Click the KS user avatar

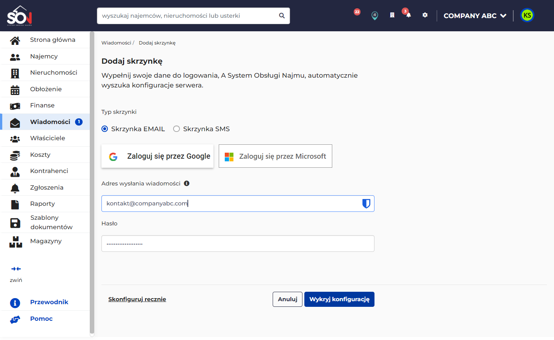pos(527,15)
